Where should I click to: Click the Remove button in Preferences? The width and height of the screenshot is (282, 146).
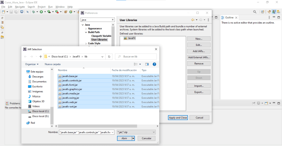pyautogui.click(x=199, y=63)
